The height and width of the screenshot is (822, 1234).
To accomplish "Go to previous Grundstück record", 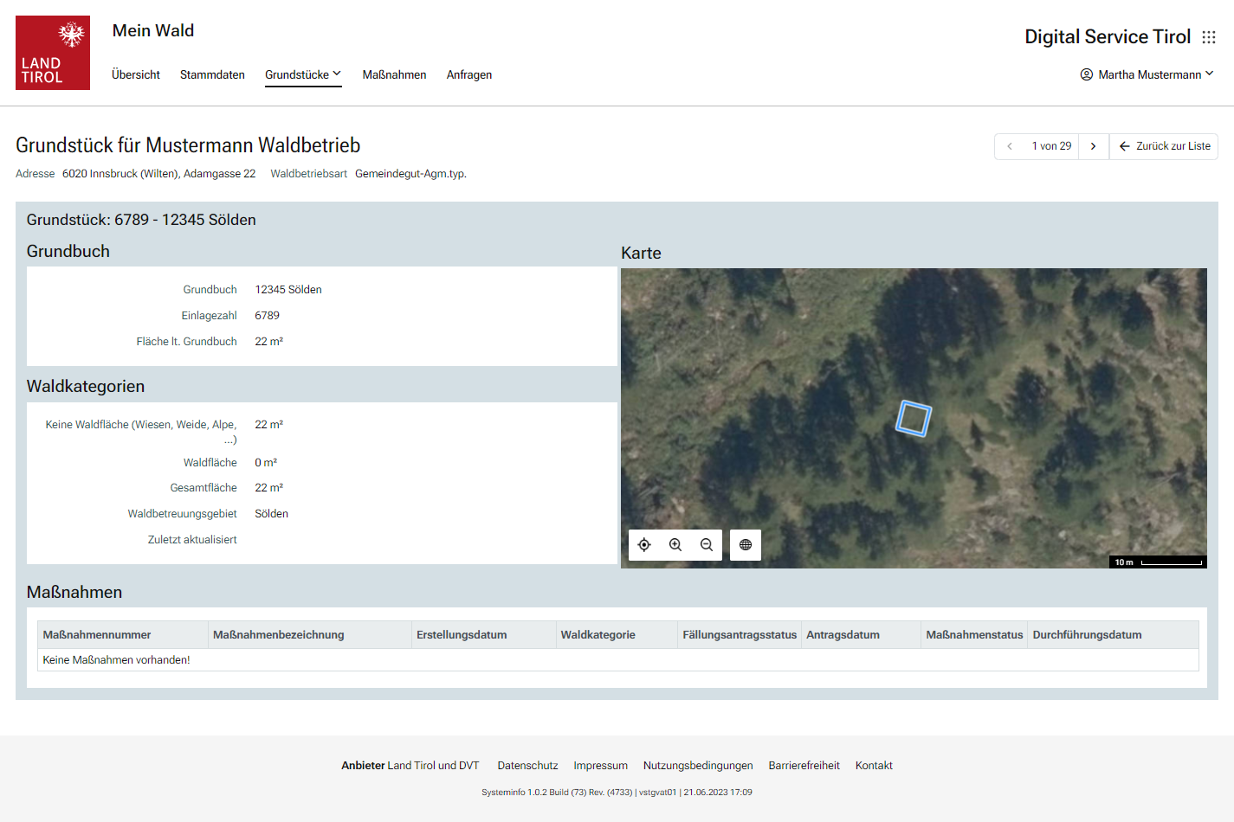I will point(1010,146).
